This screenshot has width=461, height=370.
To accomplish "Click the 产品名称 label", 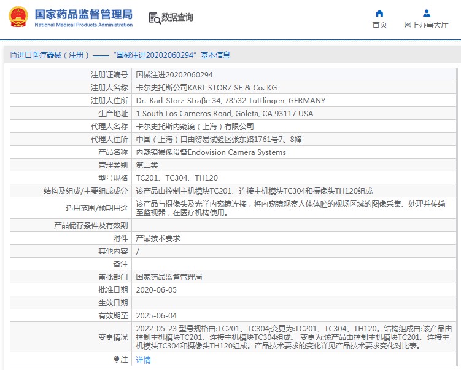I will coord(113,152).
